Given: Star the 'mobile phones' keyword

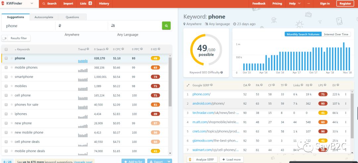Looking at the screenshot, I should pos(11,68).
